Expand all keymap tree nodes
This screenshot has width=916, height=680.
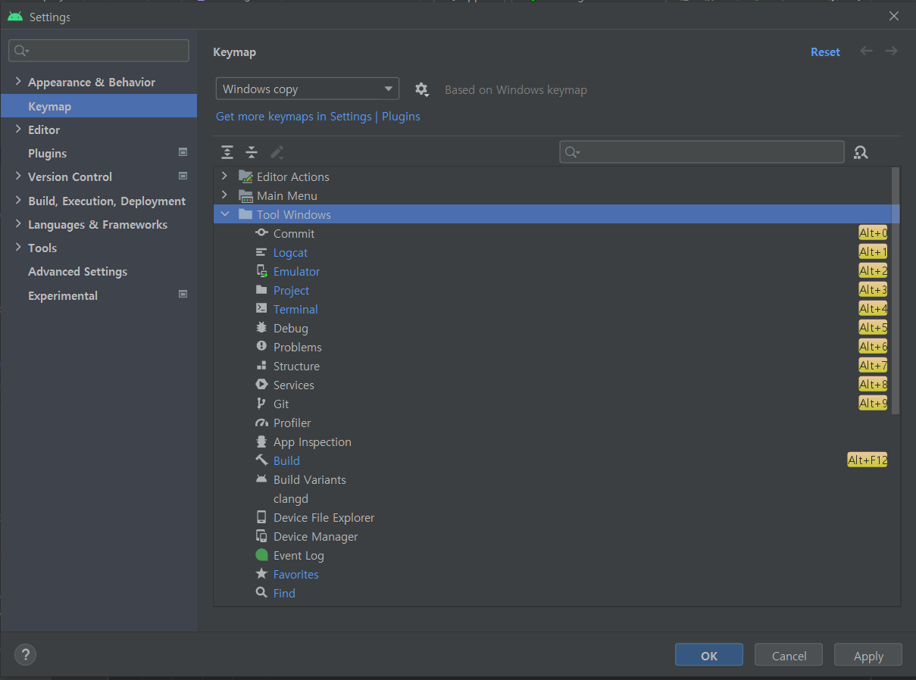[x=227, y=152]
